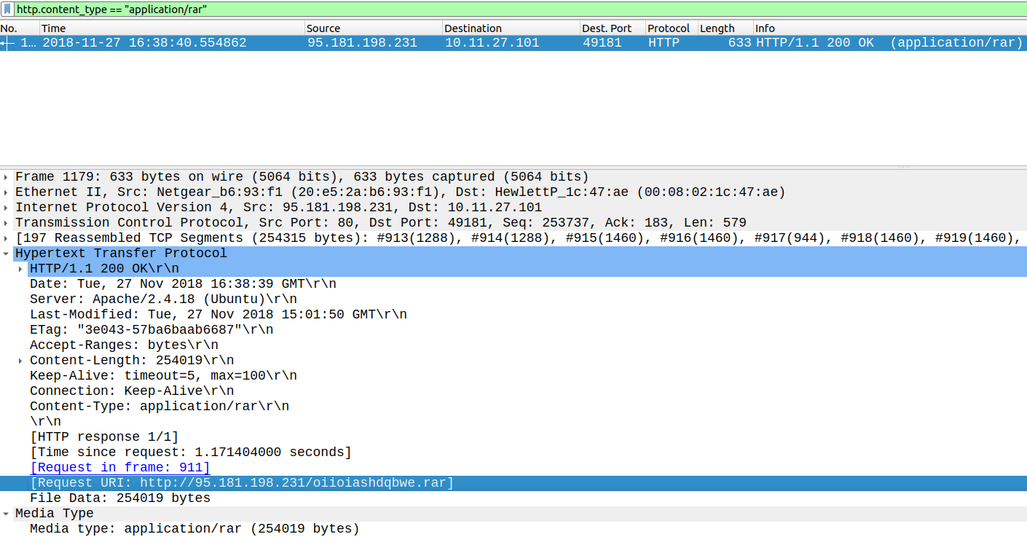This screenshot has width=1027, height=537.
Task: Expand the Reassembled TCP Segments node
Action: coord(7,238)
